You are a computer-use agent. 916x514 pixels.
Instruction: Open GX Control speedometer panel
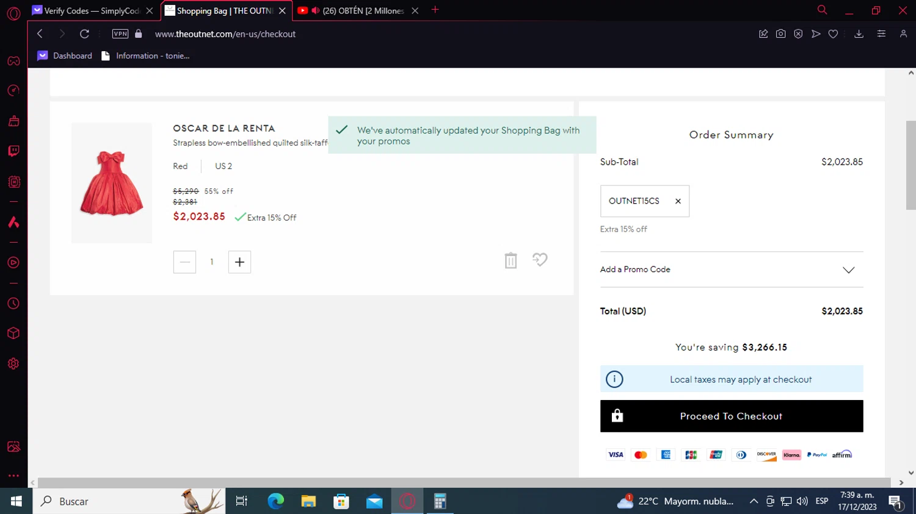click(x=13, y=91)
